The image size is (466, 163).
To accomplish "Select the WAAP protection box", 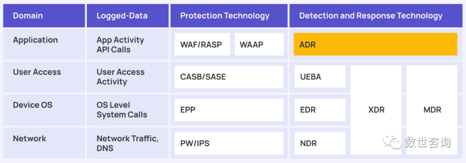I will 259,44.
